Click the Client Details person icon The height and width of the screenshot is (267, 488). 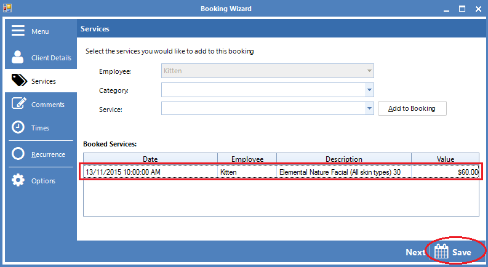[18, 57]
